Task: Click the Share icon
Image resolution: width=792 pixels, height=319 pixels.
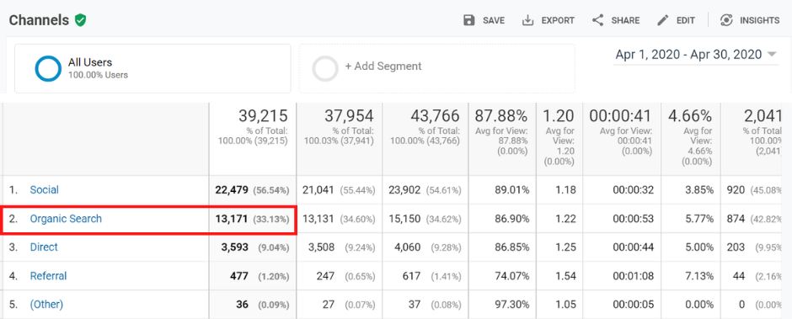Action: tap(598, 20)
